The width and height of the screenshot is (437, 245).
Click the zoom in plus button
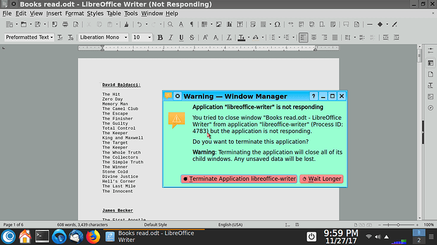point(417,225)
